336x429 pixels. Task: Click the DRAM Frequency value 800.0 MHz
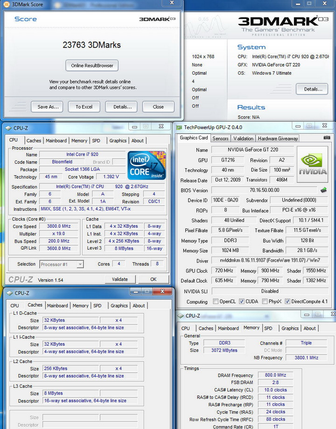tap(275, 375)
